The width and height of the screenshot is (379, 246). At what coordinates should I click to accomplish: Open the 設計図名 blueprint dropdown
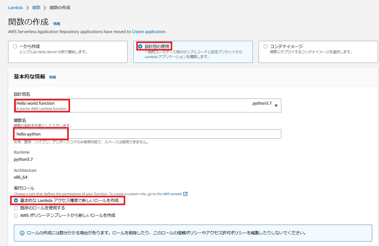pos(147,105)
